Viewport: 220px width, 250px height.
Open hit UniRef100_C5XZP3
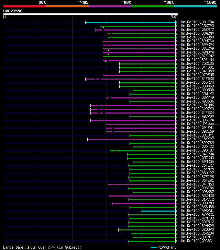tap(197, 26)
